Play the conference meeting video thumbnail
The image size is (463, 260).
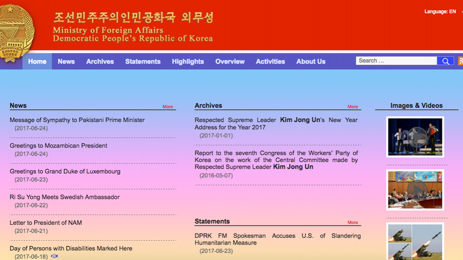pos(415,190)
